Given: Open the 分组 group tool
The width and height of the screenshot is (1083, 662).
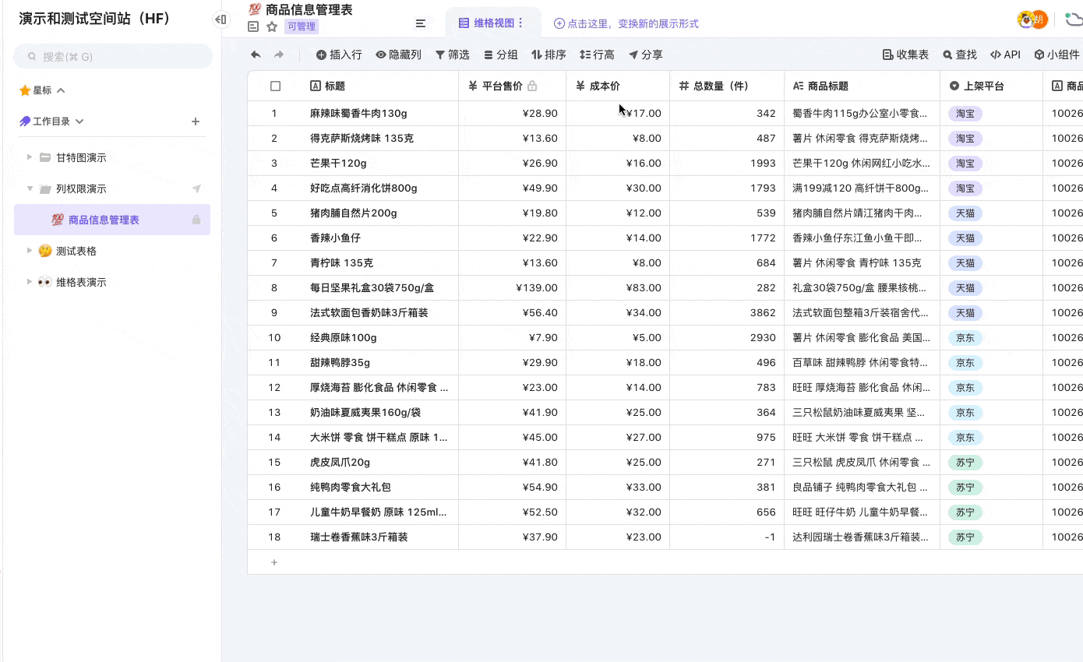Looking at the screenshot, I should [x=501, y=55].
